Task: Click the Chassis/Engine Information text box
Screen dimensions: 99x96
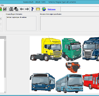Action: (x=21, y=23)
